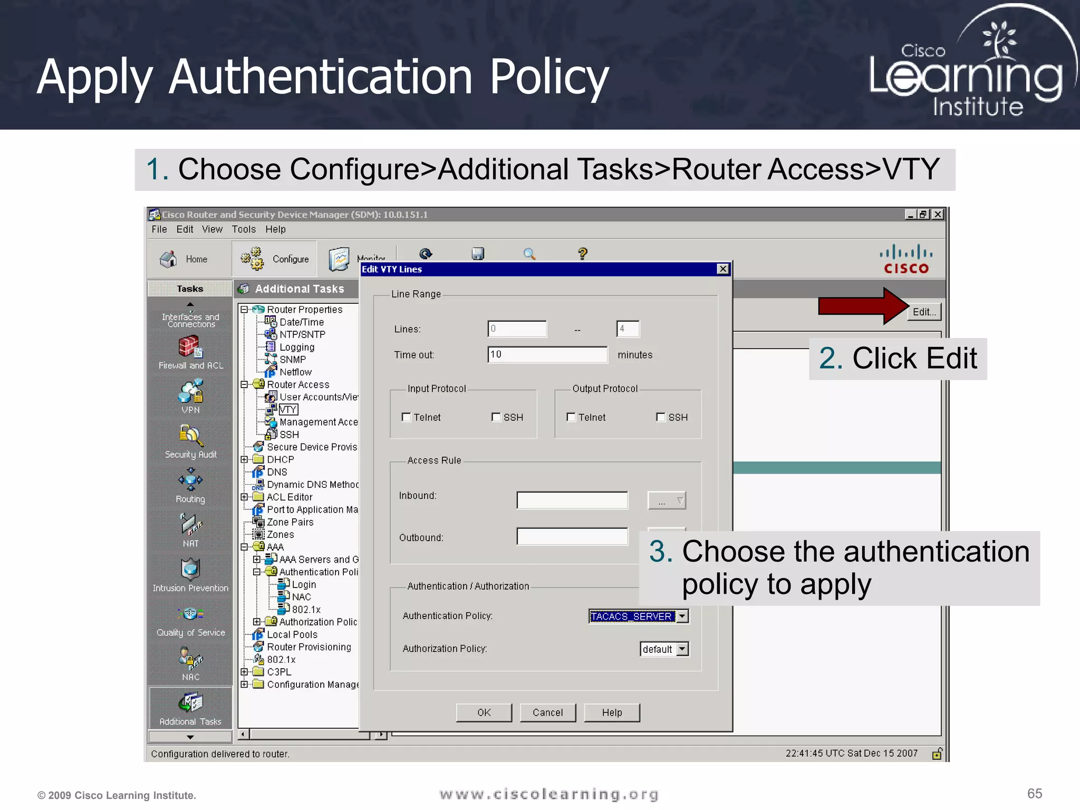Select the Intrusion Prevention task icon
The width and height of the screenshot is (1080, 810).
190,570
